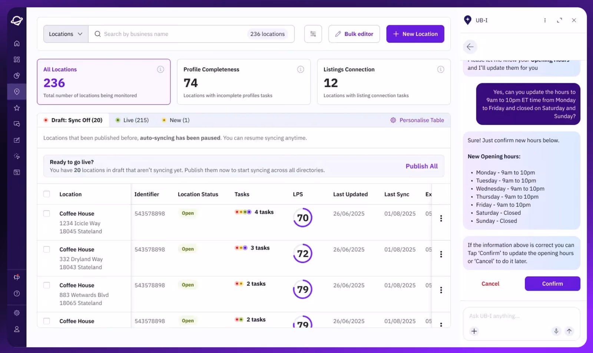Open the user profile icon in sidebar
Image resolution: width=593 pixels, height=353 pixels.
coord(17,329)
